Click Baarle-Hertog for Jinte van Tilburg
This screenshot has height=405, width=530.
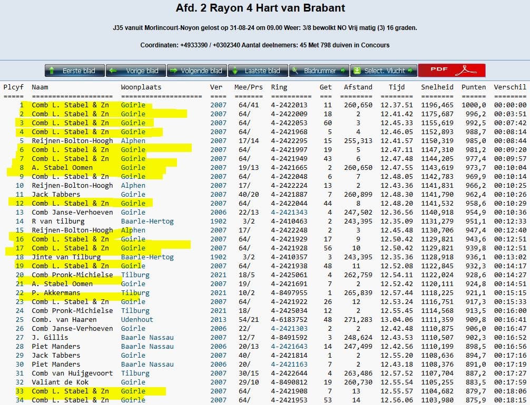pos(147,257)
